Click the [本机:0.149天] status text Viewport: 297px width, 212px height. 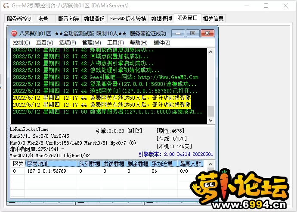174,146
